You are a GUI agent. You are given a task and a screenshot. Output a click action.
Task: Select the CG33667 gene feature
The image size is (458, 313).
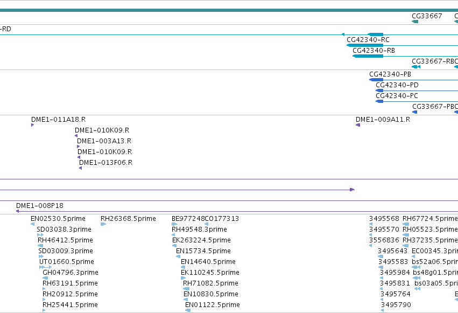click(415, 22)
